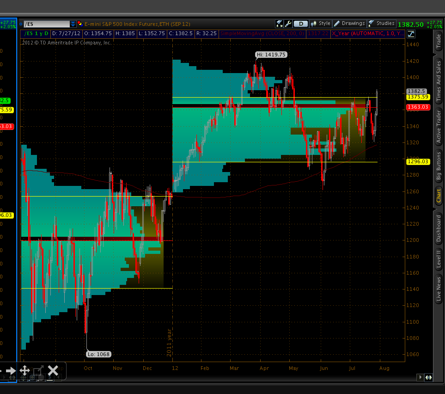Open the Style menu
This screenshot has height=394, width=445.
(x=321, y=24)
